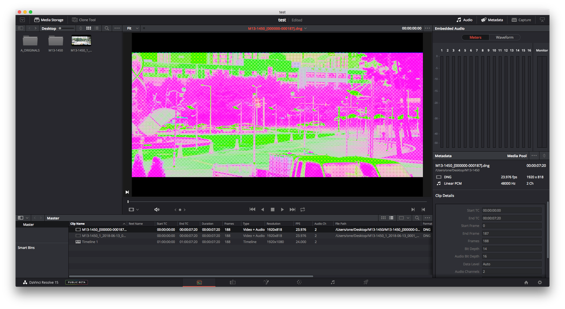Viewport: 565px width, 309px height.
Task: Switch media storage to thumbnail view
Action: [x=89, y=28]
